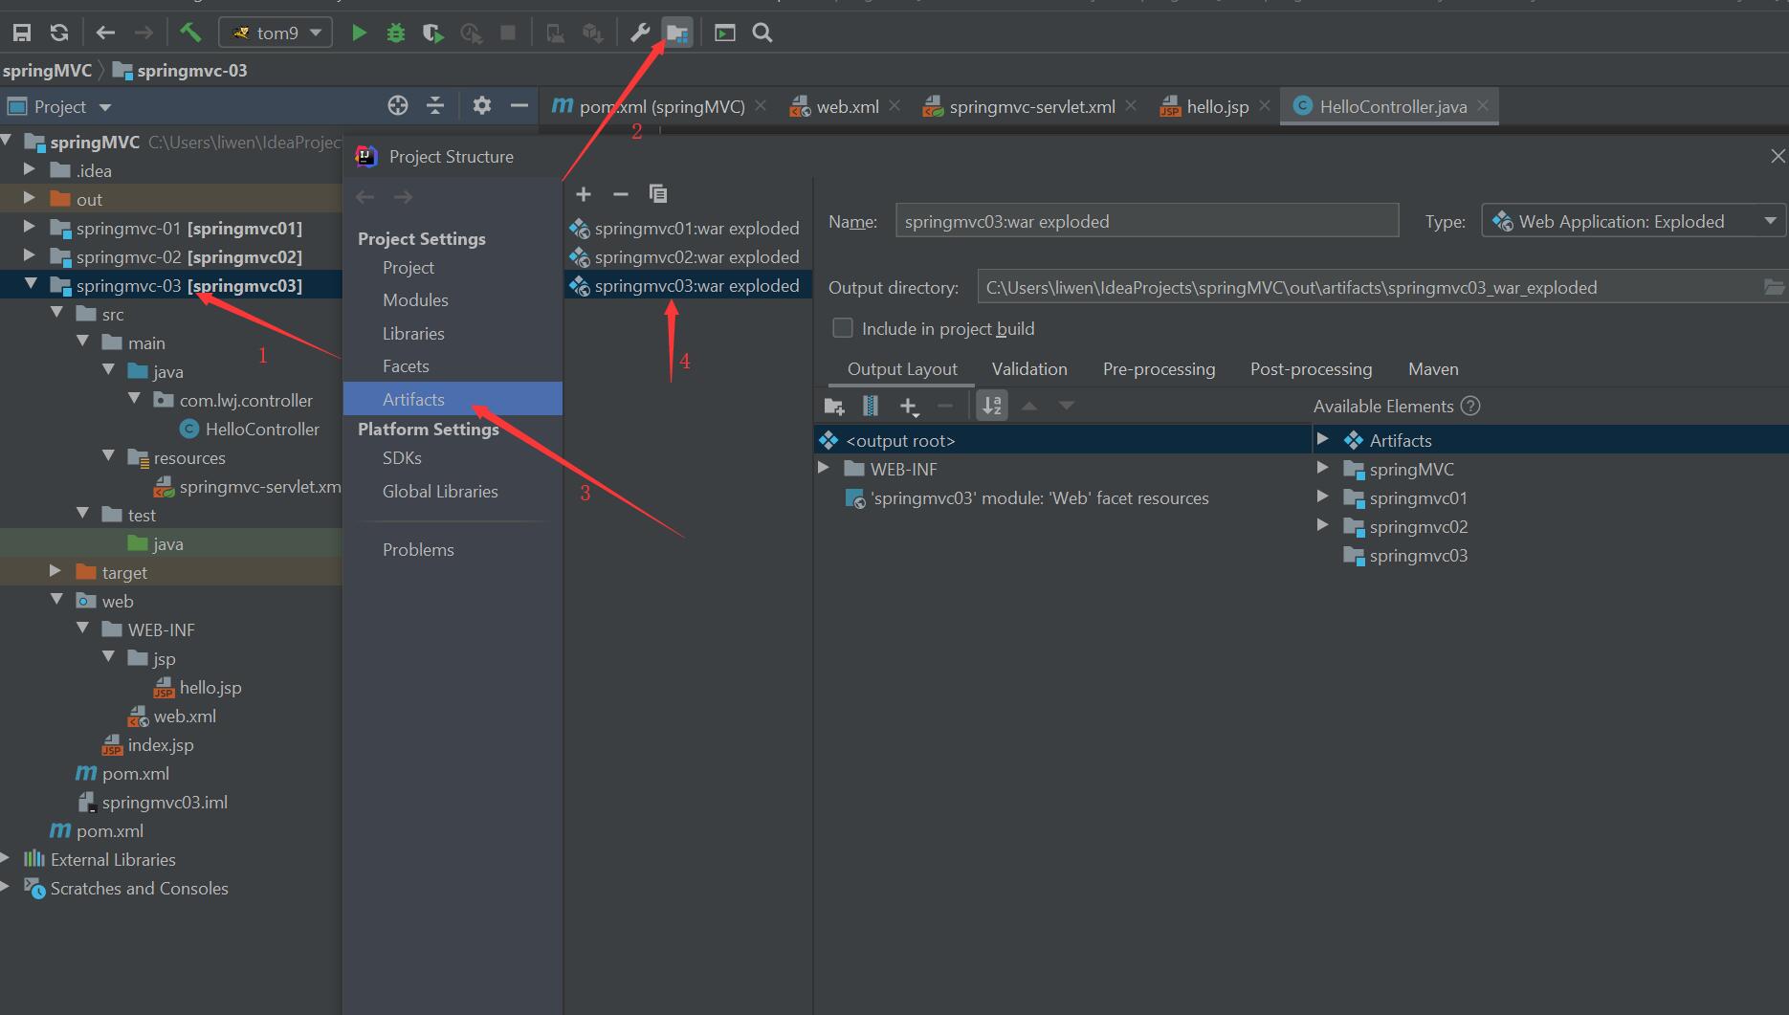Select Libraries in Project Settings
The image size is (1789, 1015).
pyautogui.click(x=413, y=334)
